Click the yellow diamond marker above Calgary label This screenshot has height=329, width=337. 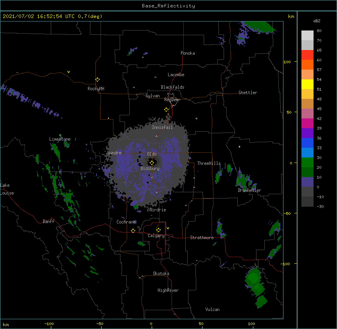click(158, 230)
